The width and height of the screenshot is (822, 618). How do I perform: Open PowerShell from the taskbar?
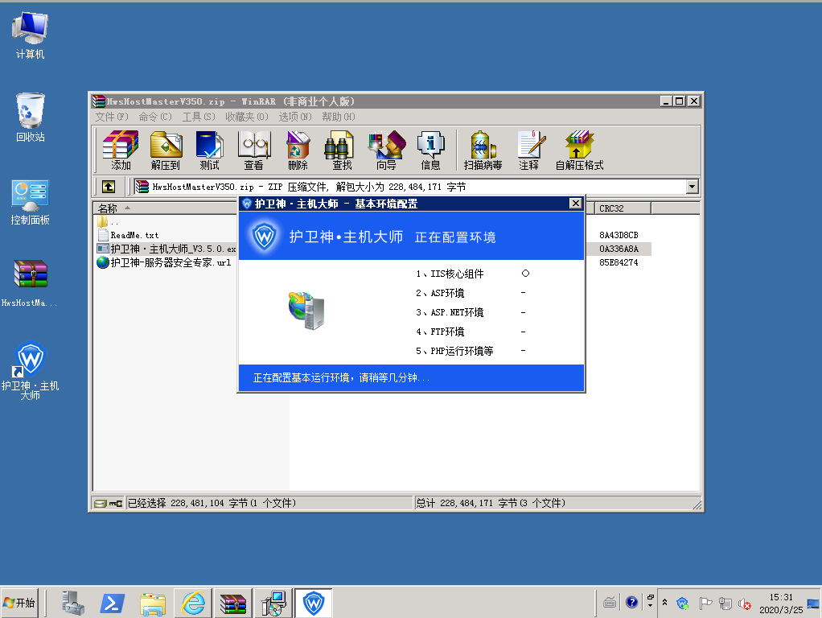coord(111,602)
